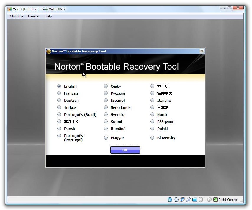Choose Русский as the language
252x210 pixels.
(x=106, y=93)
